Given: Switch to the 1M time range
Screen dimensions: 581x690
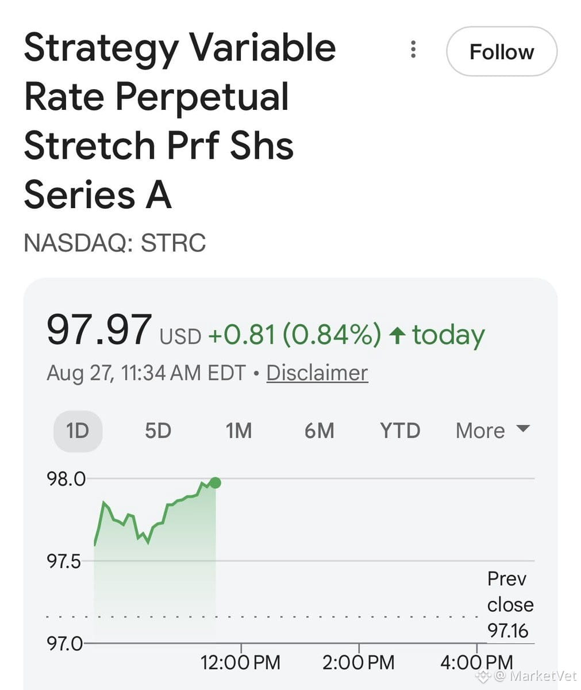Looking at the screenshot, I should (238, 431).
